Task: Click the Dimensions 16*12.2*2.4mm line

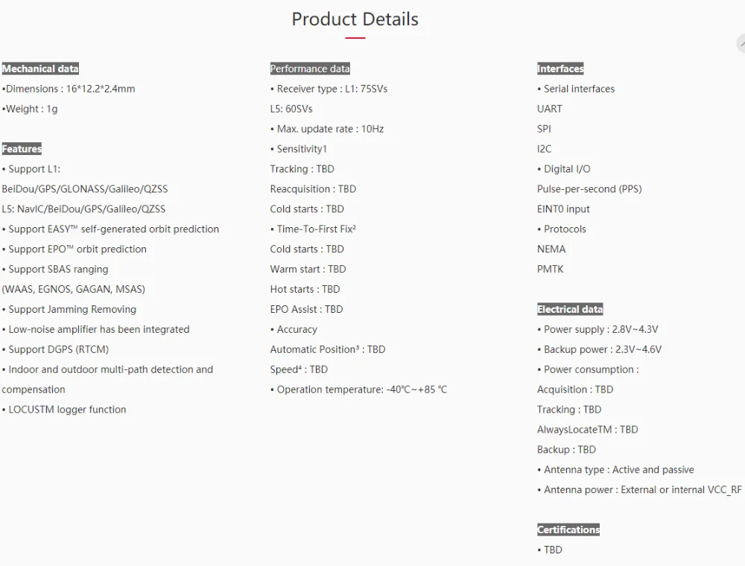Action: (69, 89)
